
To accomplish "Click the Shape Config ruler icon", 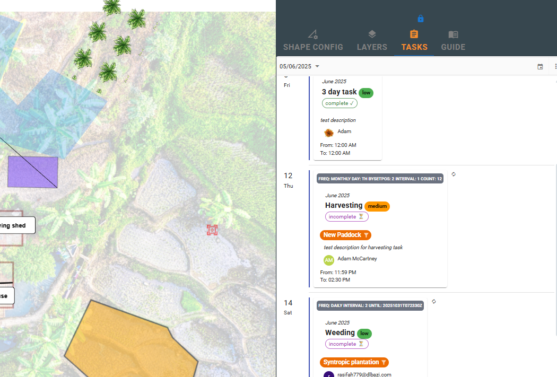I will (313, 33).
